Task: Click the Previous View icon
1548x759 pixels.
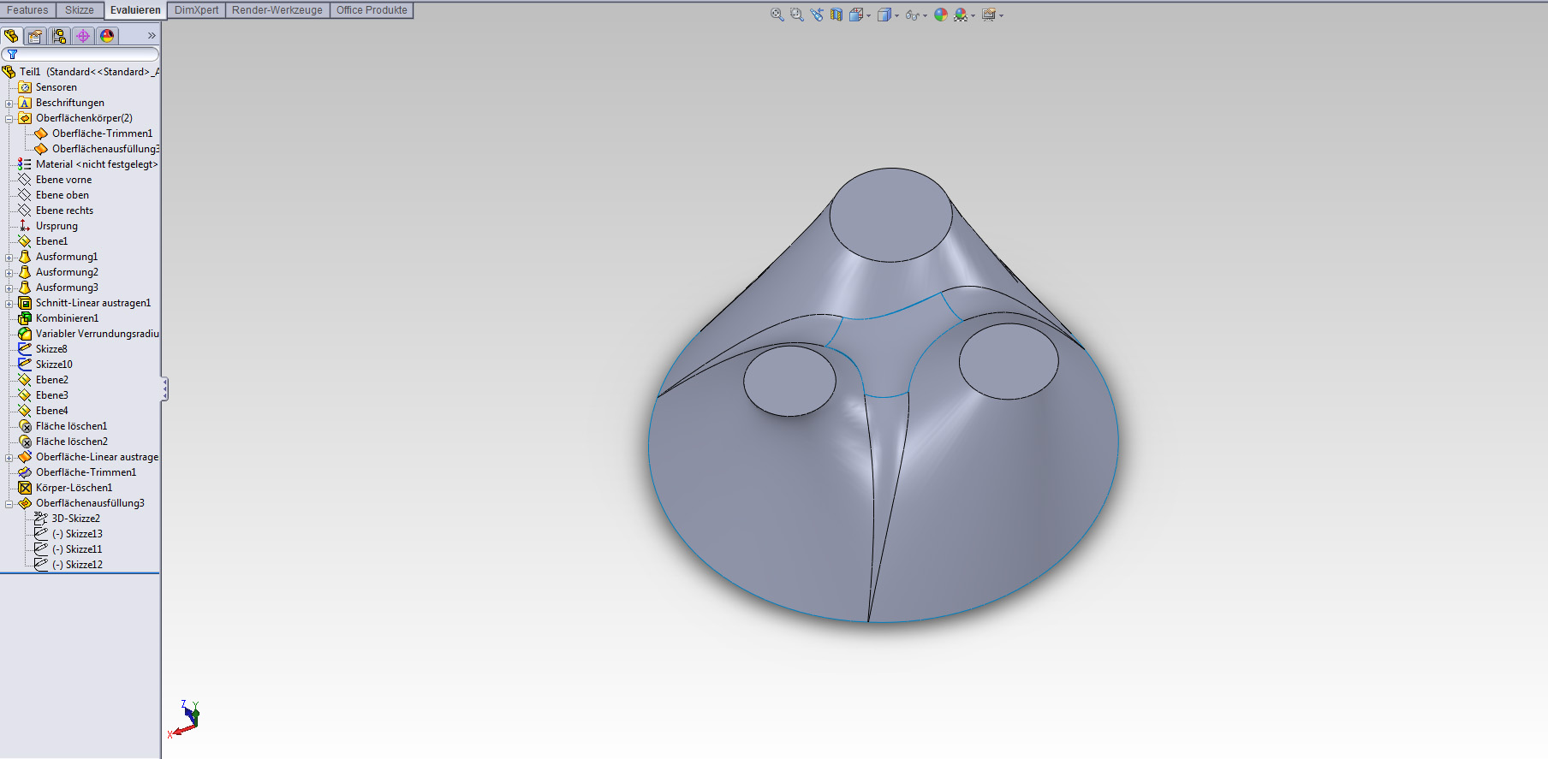Action: pos(816,15)
